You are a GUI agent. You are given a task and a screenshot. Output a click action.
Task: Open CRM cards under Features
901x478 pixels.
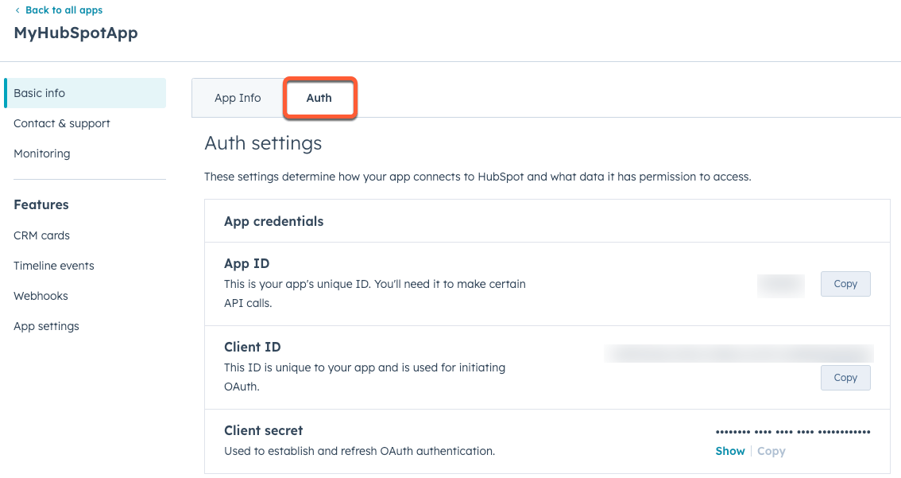[x=41, y=235]
